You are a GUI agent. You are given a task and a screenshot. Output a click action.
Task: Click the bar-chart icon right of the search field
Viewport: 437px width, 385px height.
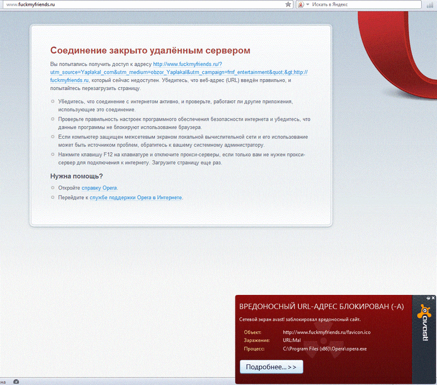click(430, 4)
